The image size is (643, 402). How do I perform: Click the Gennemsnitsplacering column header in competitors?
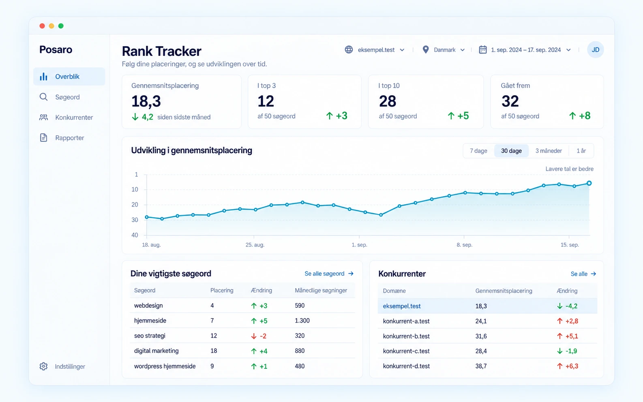coord(504,291)
